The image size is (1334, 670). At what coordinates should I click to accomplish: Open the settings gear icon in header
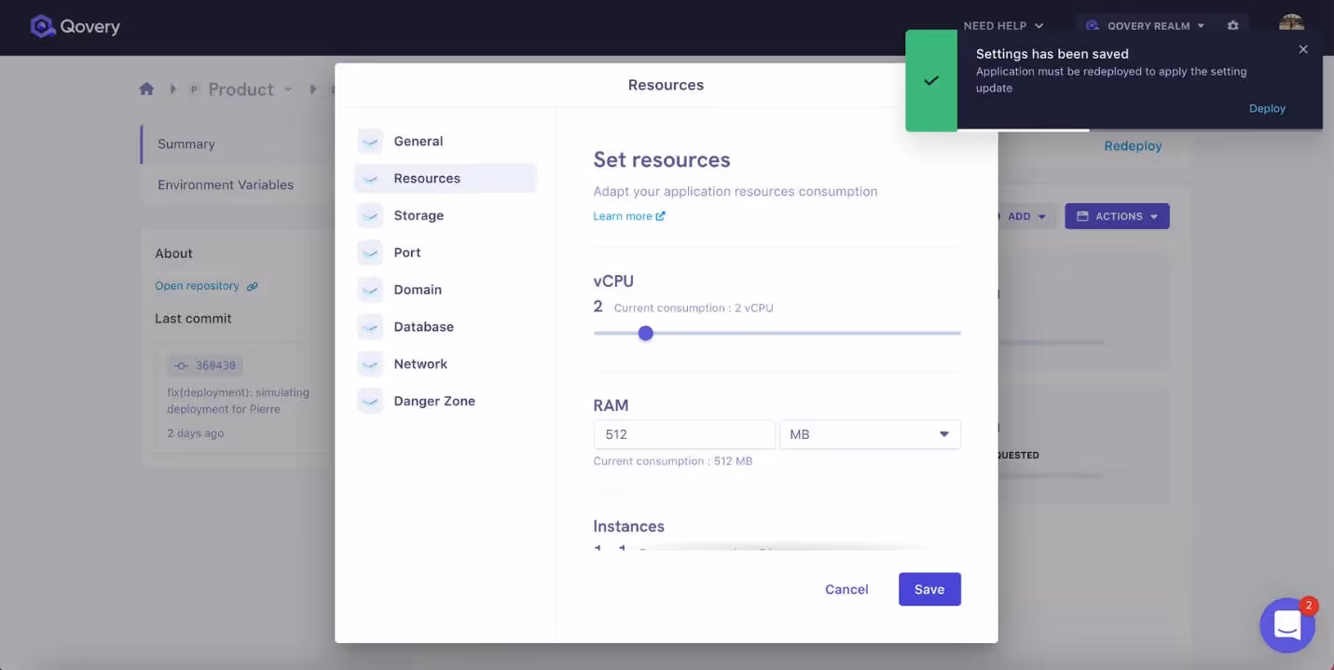[1233, 26]
